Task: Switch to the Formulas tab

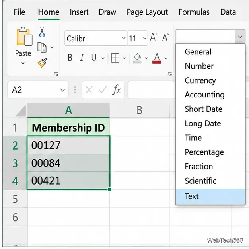Action: tap(194, 12)
